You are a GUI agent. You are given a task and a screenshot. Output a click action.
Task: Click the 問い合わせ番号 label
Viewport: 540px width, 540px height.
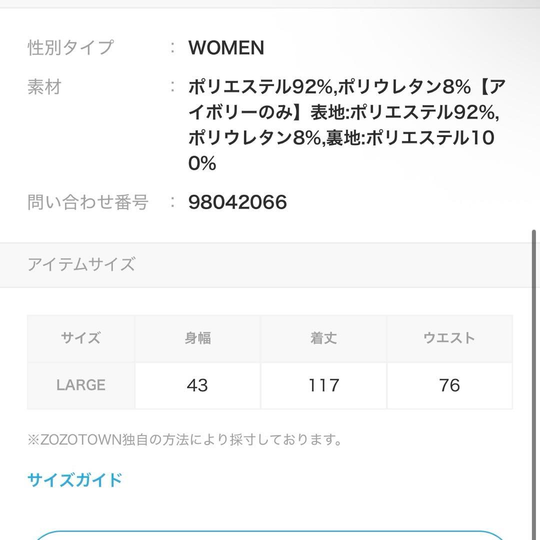(x=89, y=202)
